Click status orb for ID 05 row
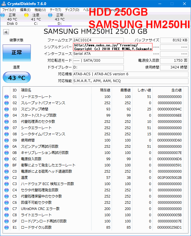 tap(7, 122)
